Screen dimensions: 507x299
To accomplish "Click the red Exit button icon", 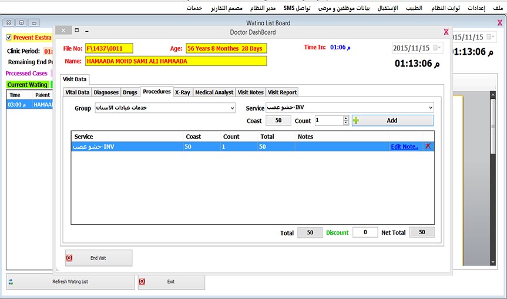I will click(x=142, y=282).
